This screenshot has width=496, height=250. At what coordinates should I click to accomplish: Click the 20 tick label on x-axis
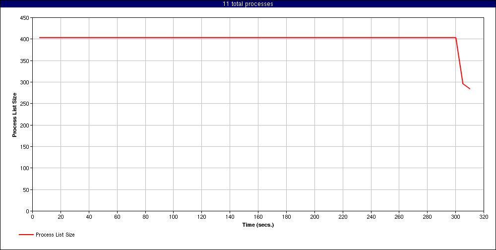61,217
